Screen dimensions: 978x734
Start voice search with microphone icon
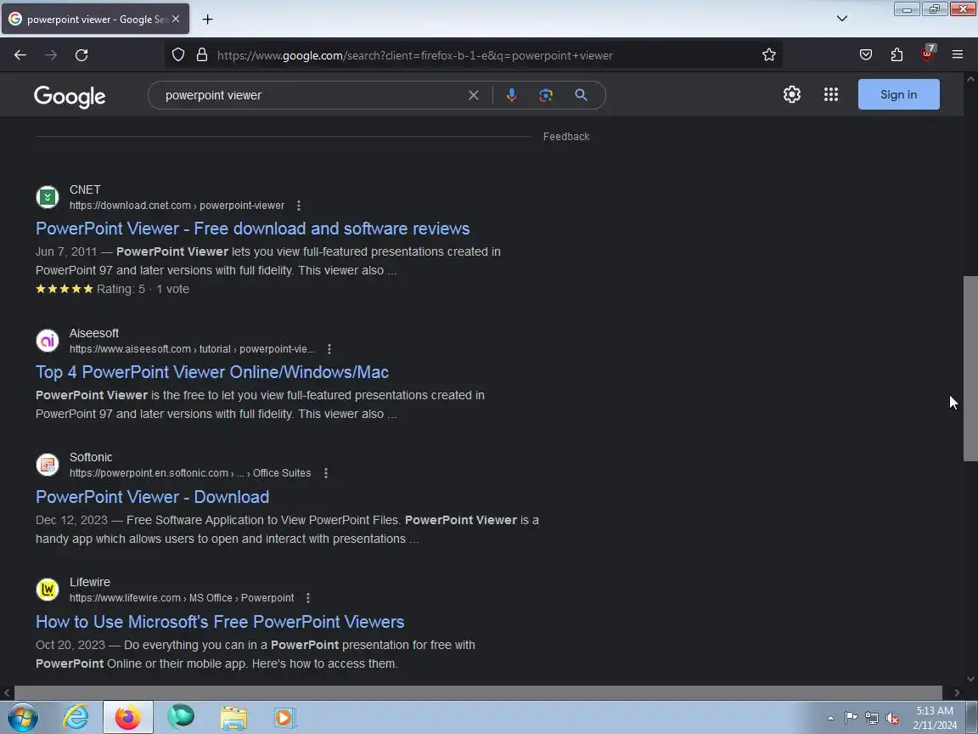(511, 95)
